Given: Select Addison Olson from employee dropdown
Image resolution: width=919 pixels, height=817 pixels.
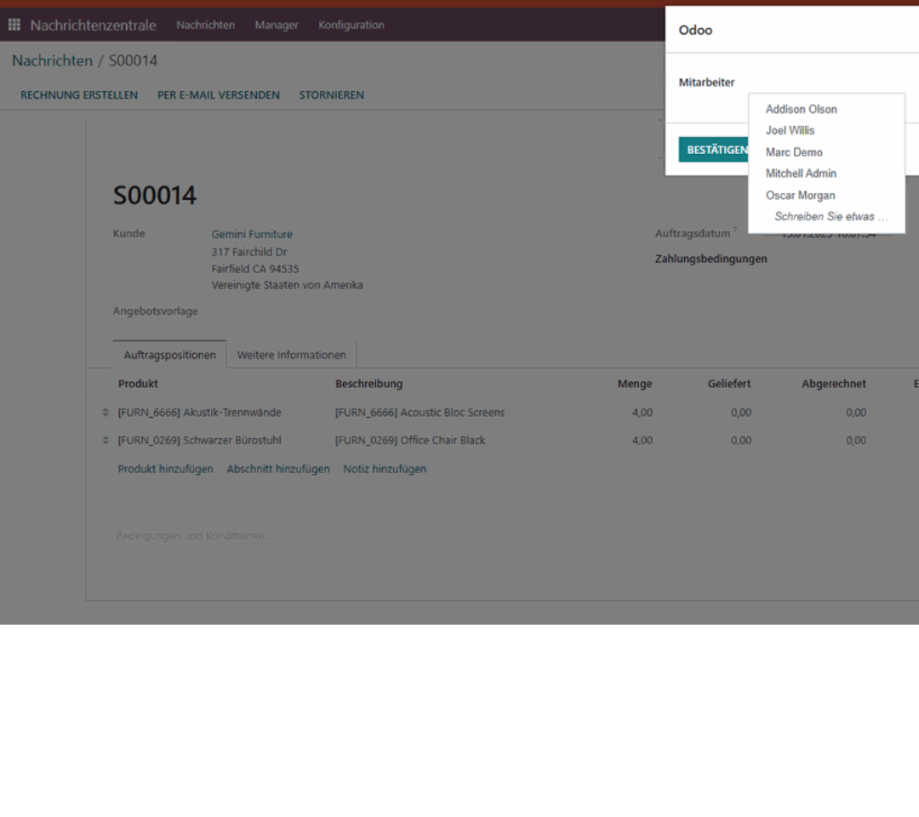Looking at the screenshot, I should point(801,109).
